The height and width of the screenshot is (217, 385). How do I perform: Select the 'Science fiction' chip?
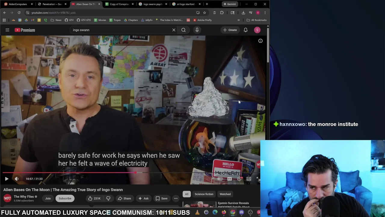coord(204,194)
